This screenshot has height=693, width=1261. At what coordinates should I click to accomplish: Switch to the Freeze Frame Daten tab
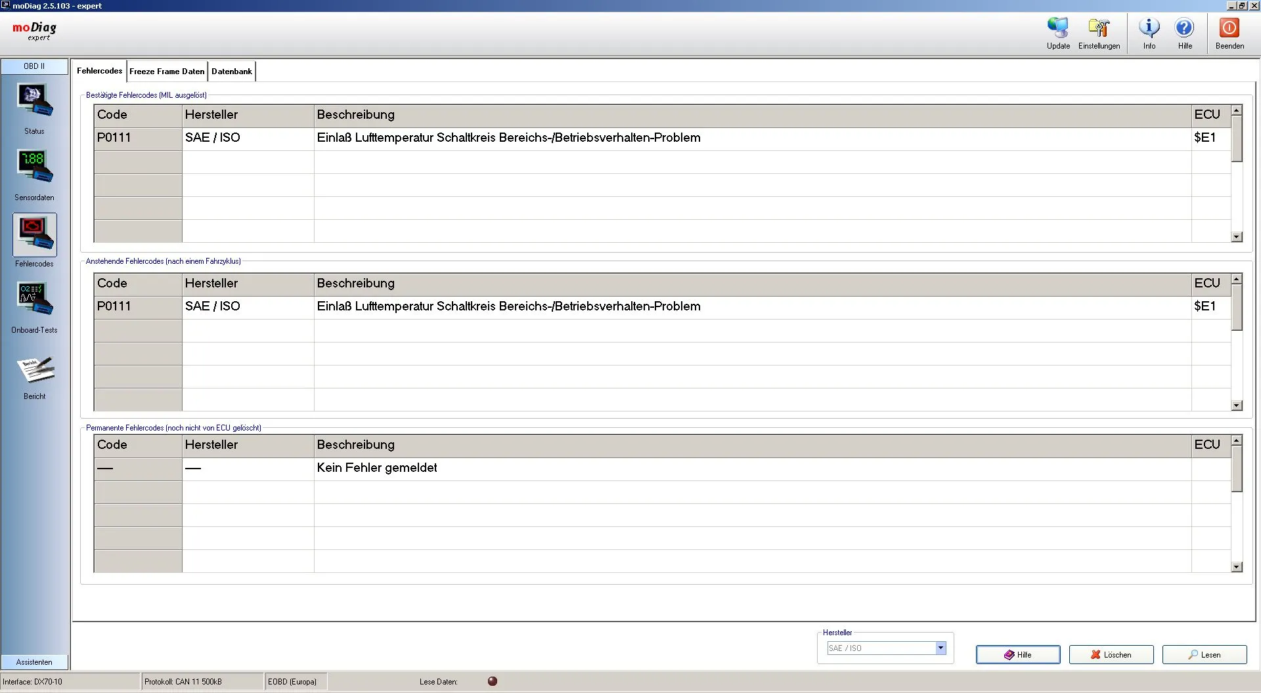[x=167, y=72]
